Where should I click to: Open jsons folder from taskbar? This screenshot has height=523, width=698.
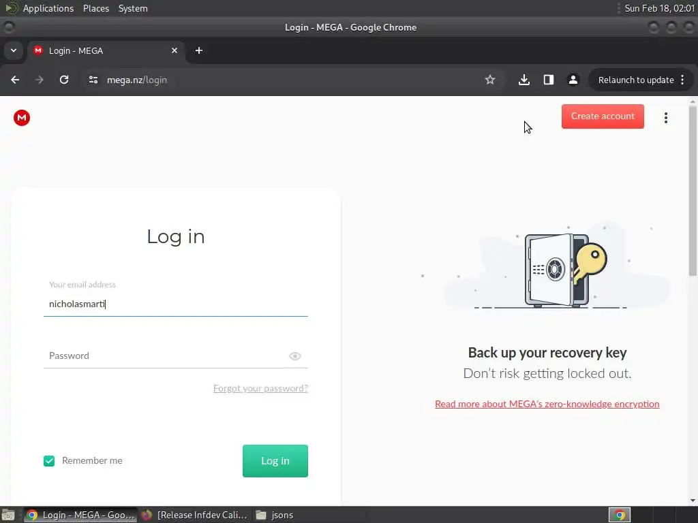(275, 515)
